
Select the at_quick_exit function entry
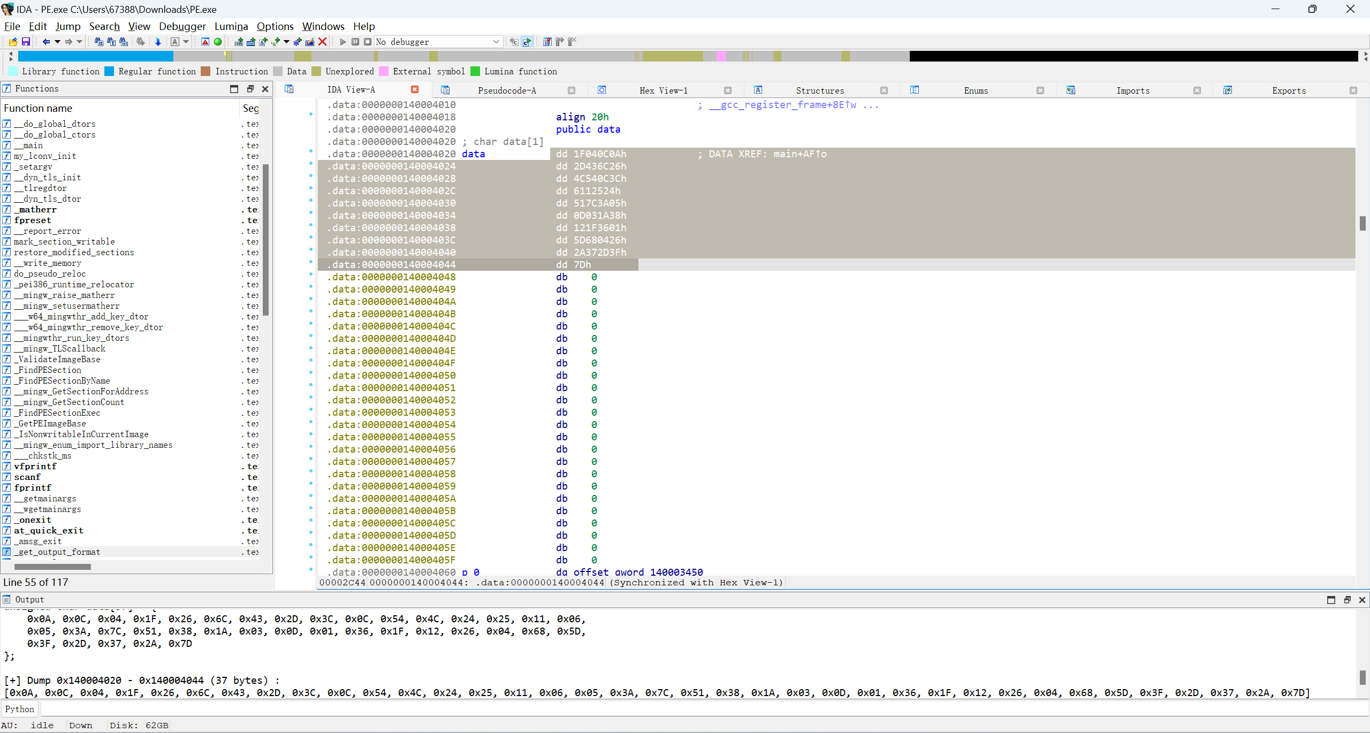click(49, 530)
